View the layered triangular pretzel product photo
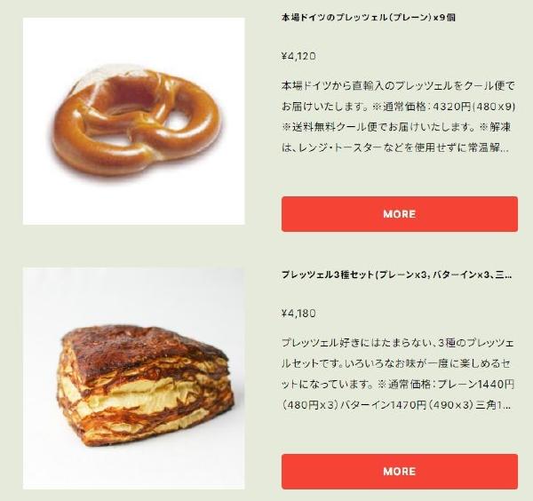The image size is (533, 501). point(133,378)
